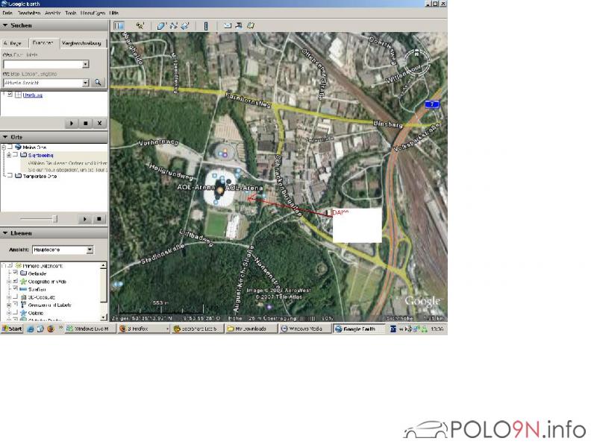This screenshot has height=447, width=597.
Task: Switch to the Anfliegen tab
Action: tap(14, 43)
